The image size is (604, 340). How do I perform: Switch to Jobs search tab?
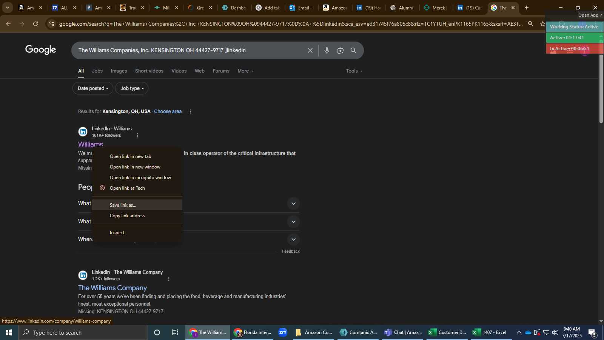tap(97, 71)
